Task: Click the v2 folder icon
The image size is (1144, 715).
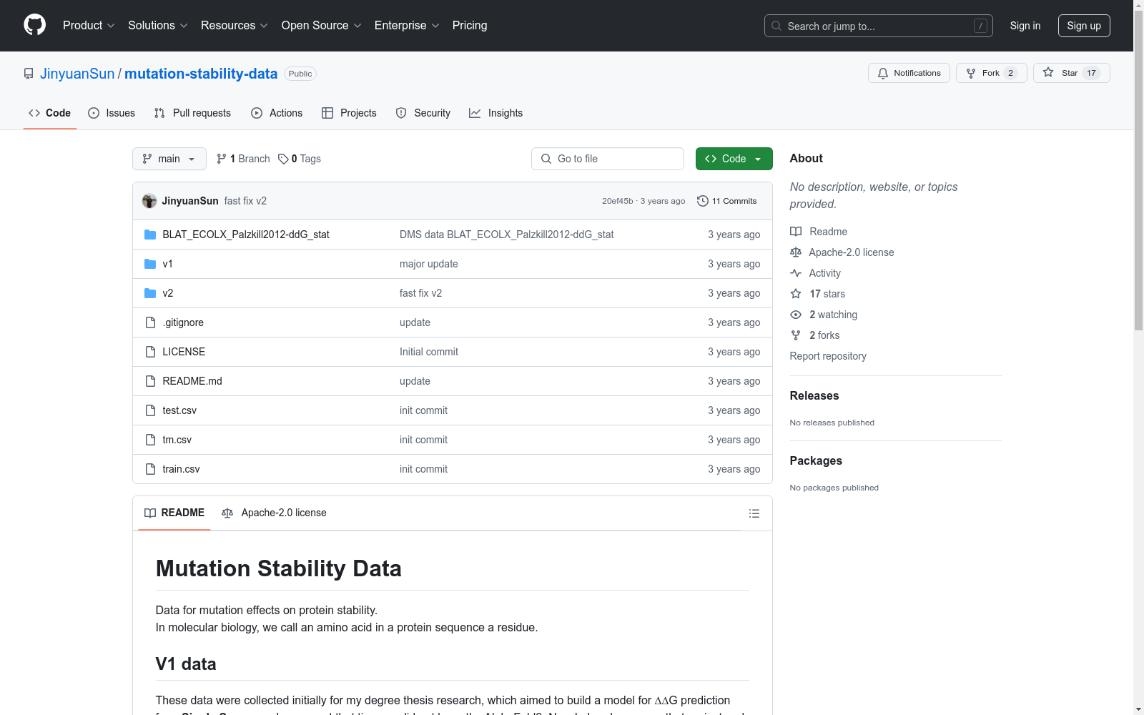Action: pyautogui.click(x=150, y=293)
